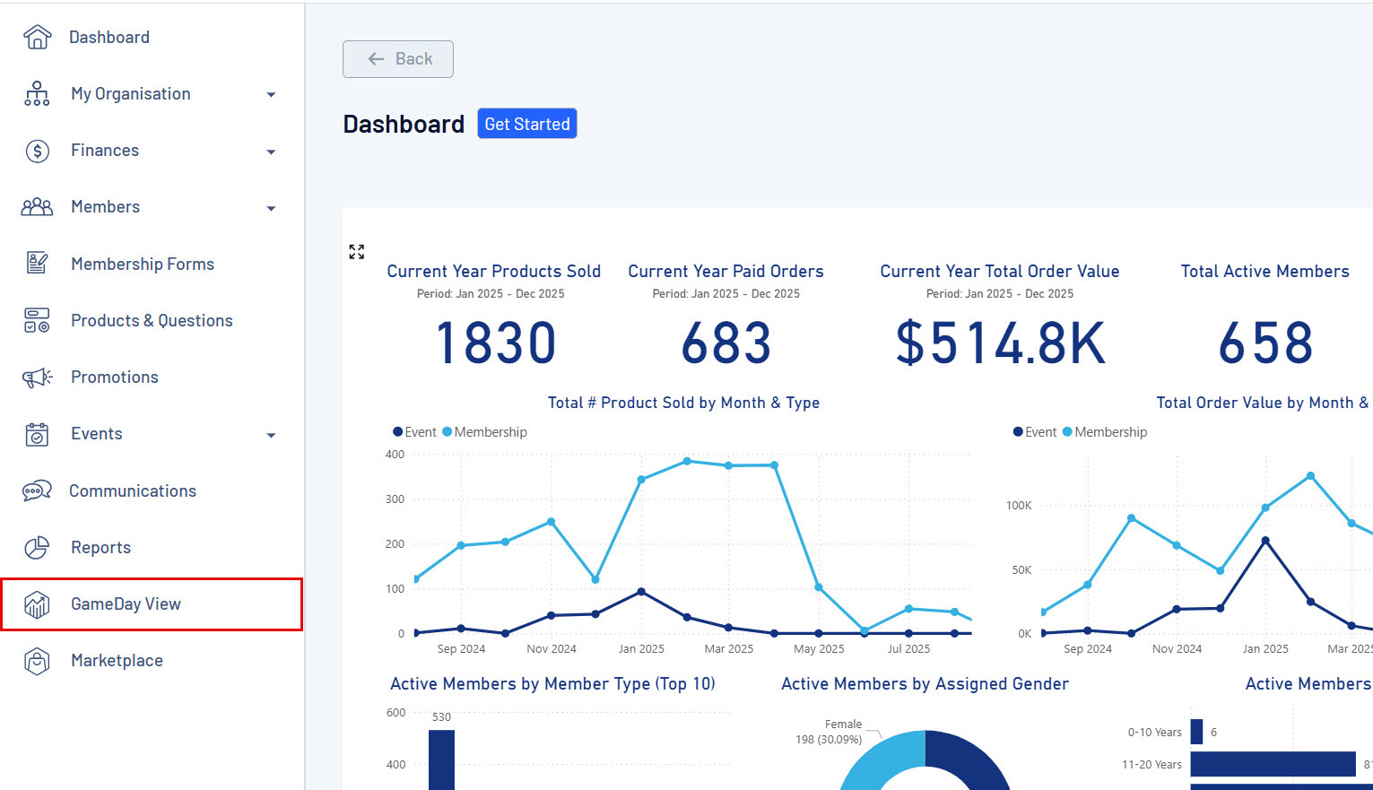This screenshot has width=1373, height=790.
Task: Click the blue Get Started button
Action: 527,124
